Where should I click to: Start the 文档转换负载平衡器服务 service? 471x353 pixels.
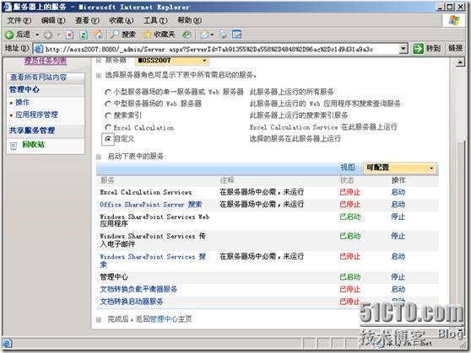tap(398, 290)
